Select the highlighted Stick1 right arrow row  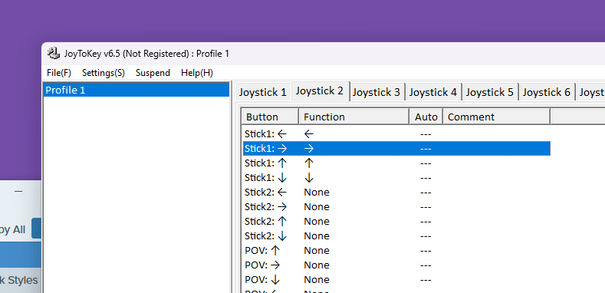tap(396, 149)
